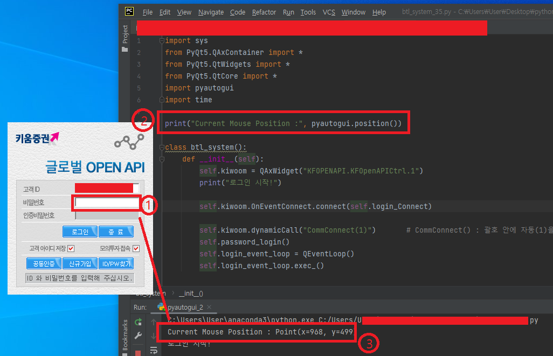Click 'self.password_login()' code line

click(x=244, y=242)
